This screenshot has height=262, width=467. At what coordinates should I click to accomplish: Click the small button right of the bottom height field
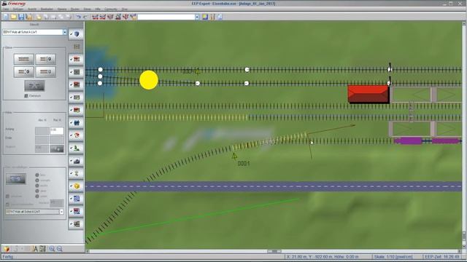click(x=57, y=148)
